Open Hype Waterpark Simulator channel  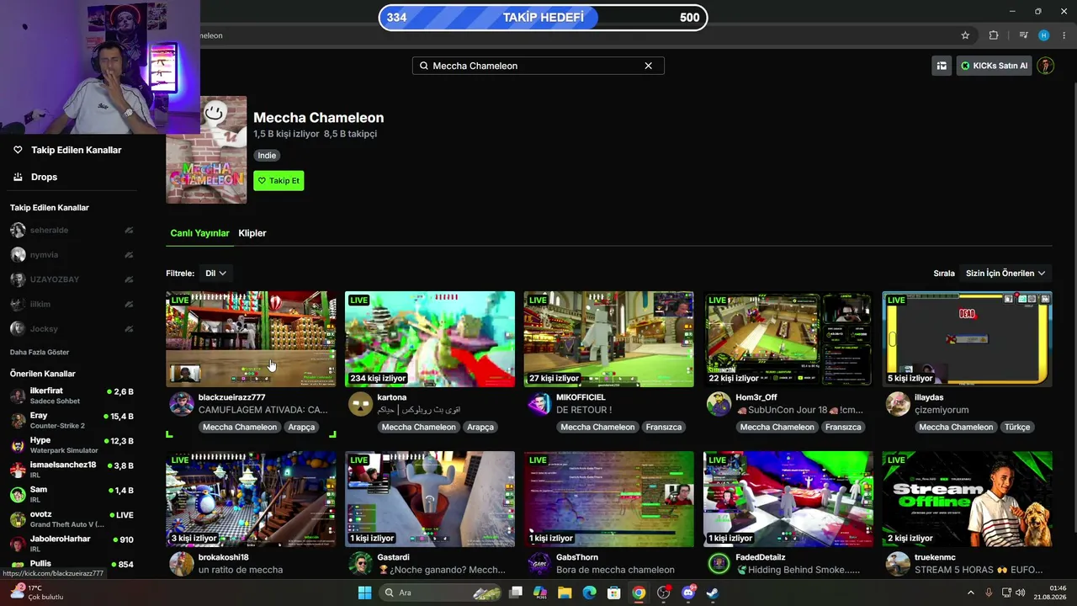[x=72, y=445]
